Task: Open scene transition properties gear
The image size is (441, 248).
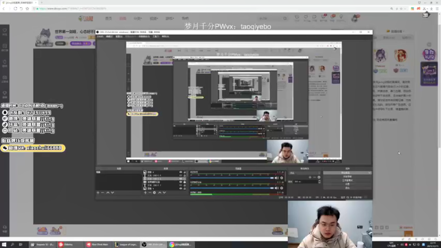Action: click(319, 177)
